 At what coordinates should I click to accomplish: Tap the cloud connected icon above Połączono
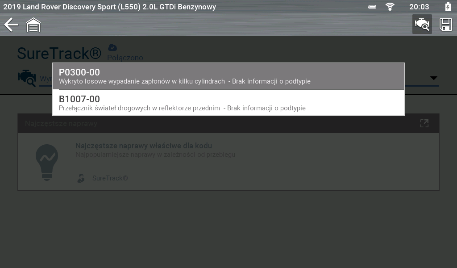[x=112, y=47]
